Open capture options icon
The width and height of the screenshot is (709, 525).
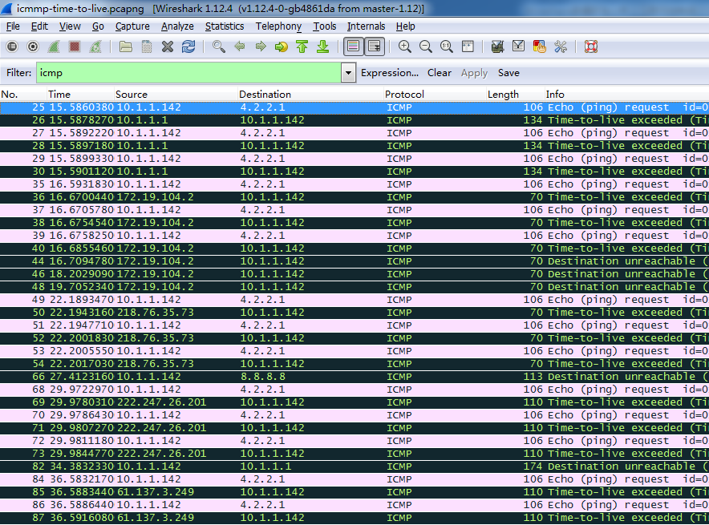pyautogui.click(x=33, y=46)
